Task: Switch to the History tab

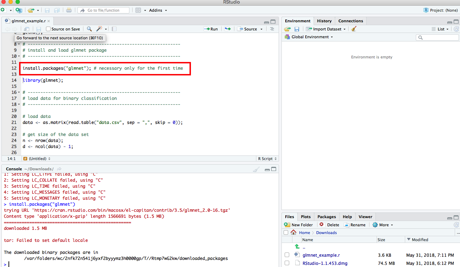Action: pyautogui.click(x=324, y=21)
